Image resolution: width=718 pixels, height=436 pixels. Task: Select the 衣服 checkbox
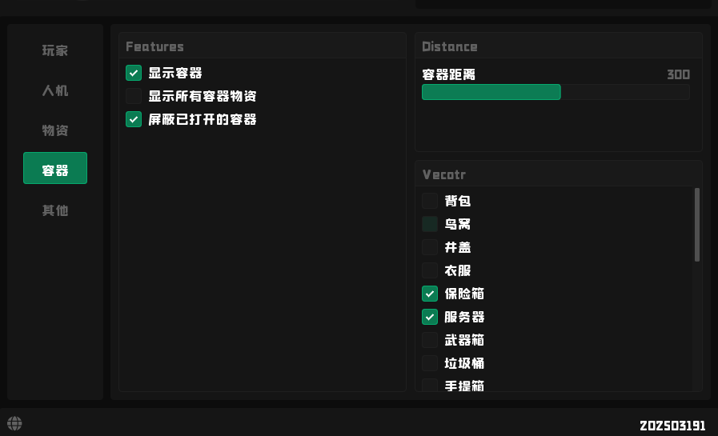click(430, 270)
